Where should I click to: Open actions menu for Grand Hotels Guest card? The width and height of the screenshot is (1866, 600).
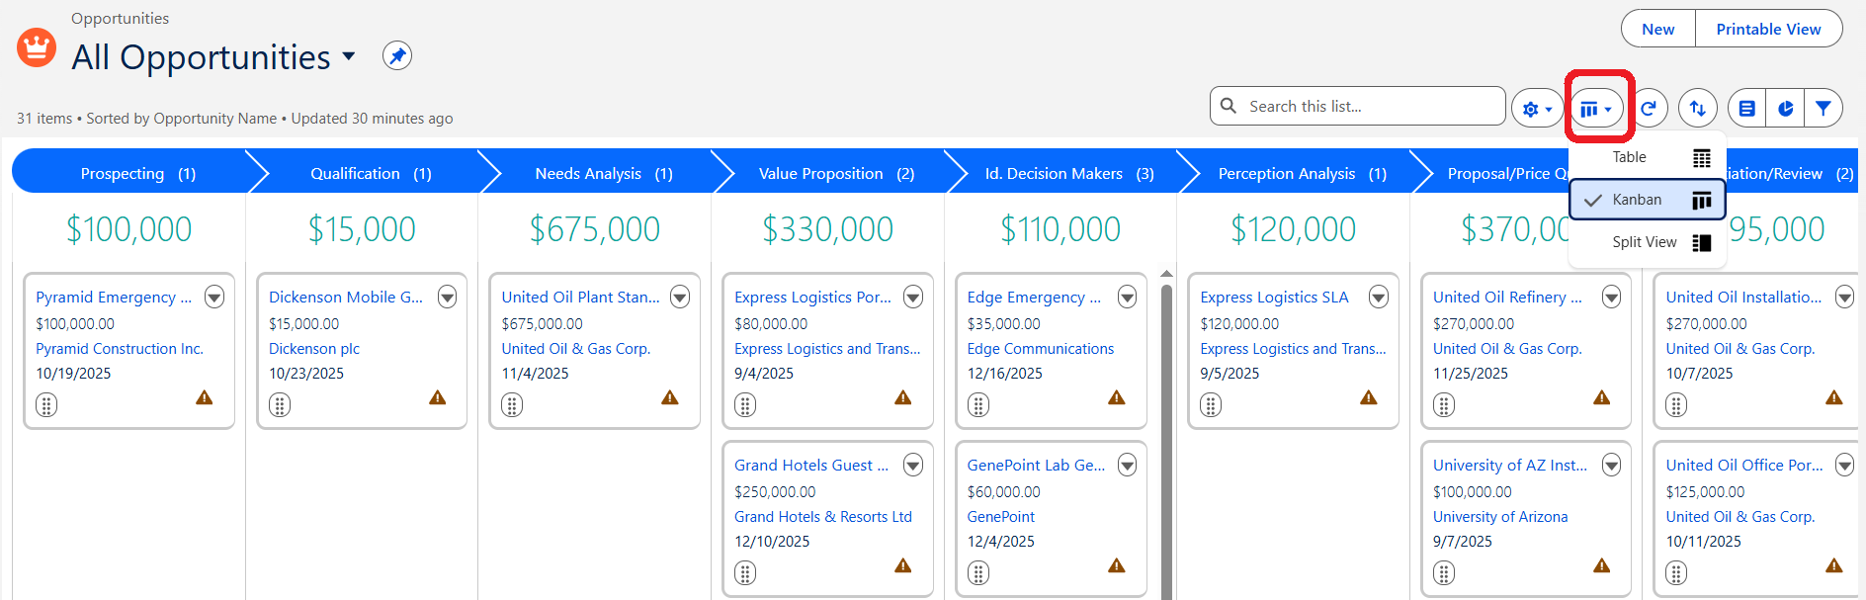pos(913,465)
